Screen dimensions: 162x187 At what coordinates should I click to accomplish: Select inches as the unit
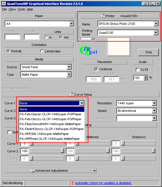pyautogui.click(x=46, y=37)
